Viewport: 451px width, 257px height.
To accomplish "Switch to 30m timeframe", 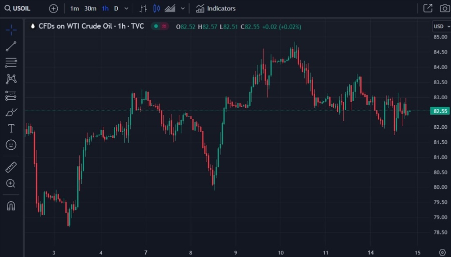I will (90, 9).
